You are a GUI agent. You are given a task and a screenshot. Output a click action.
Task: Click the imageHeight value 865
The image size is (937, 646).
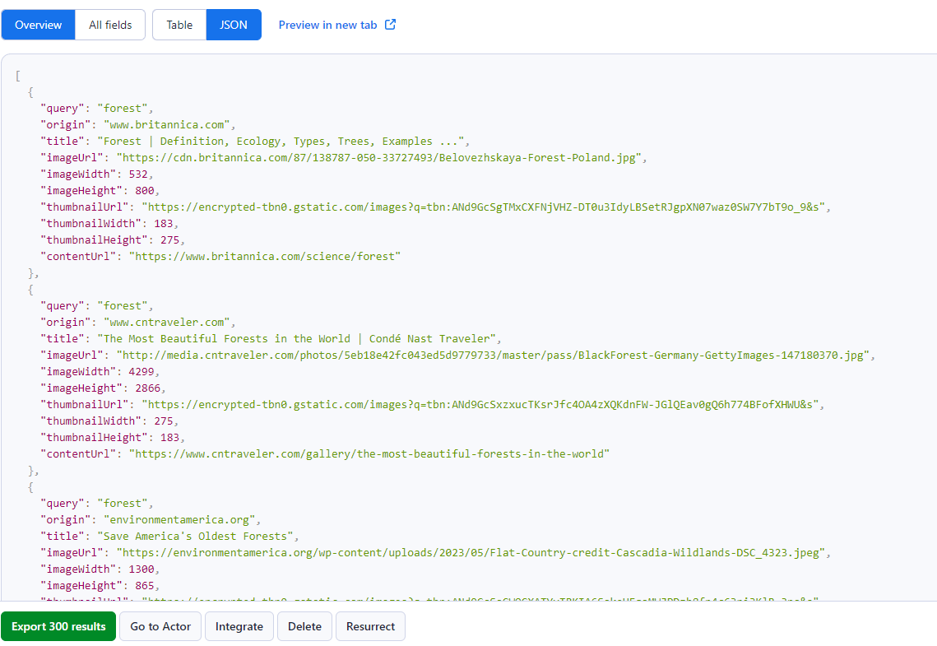pos(144,586)
